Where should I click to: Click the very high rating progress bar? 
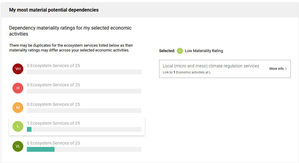point(84,72)
